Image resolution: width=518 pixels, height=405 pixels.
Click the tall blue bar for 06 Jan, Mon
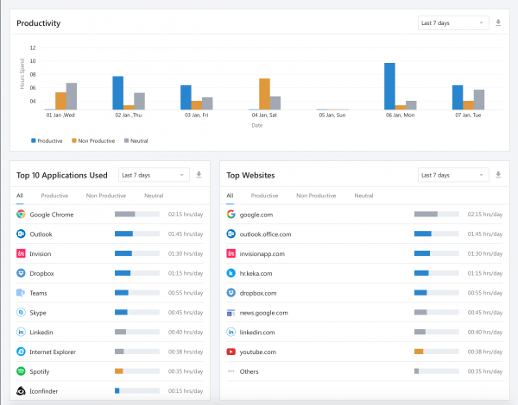pyautogui.click(x=389, y=86)
